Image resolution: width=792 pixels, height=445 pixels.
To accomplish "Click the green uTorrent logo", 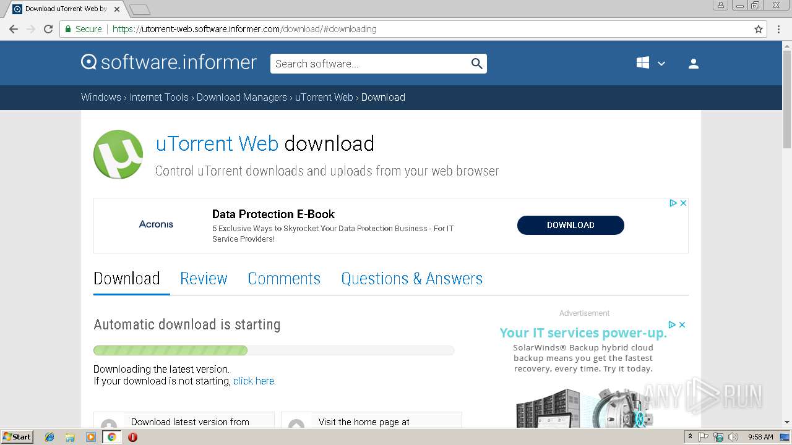I will [x=118, y=155].
